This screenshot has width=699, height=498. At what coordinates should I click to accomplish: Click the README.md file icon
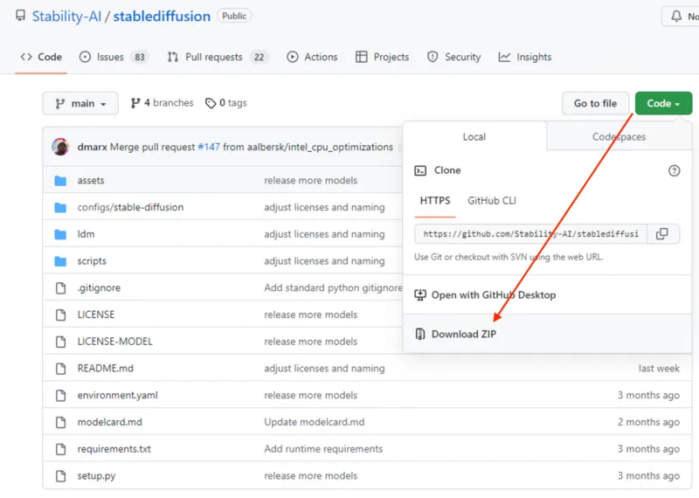pos(60,369)
